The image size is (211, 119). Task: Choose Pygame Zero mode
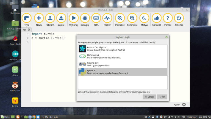[123, 64]
